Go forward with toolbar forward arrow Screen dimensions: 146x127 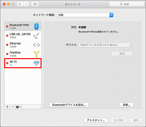pyautogui.click(x=26, y=4)
